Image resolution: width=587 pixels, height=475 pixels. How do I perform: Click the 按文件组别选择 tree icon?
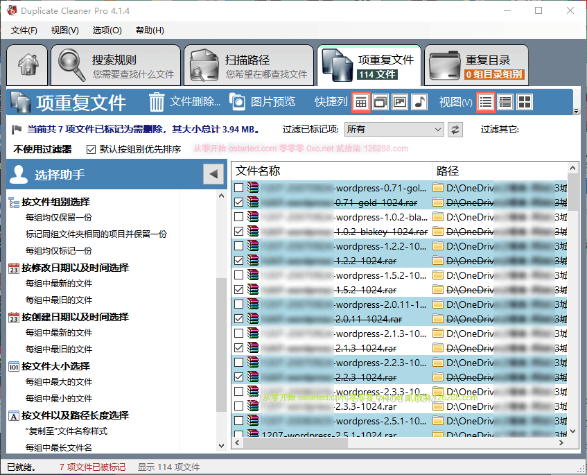[14, 202]
